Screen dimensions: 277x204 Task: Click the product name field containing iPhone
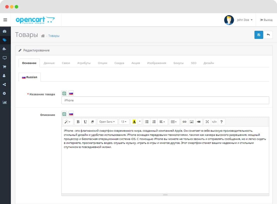coord(165,100)
